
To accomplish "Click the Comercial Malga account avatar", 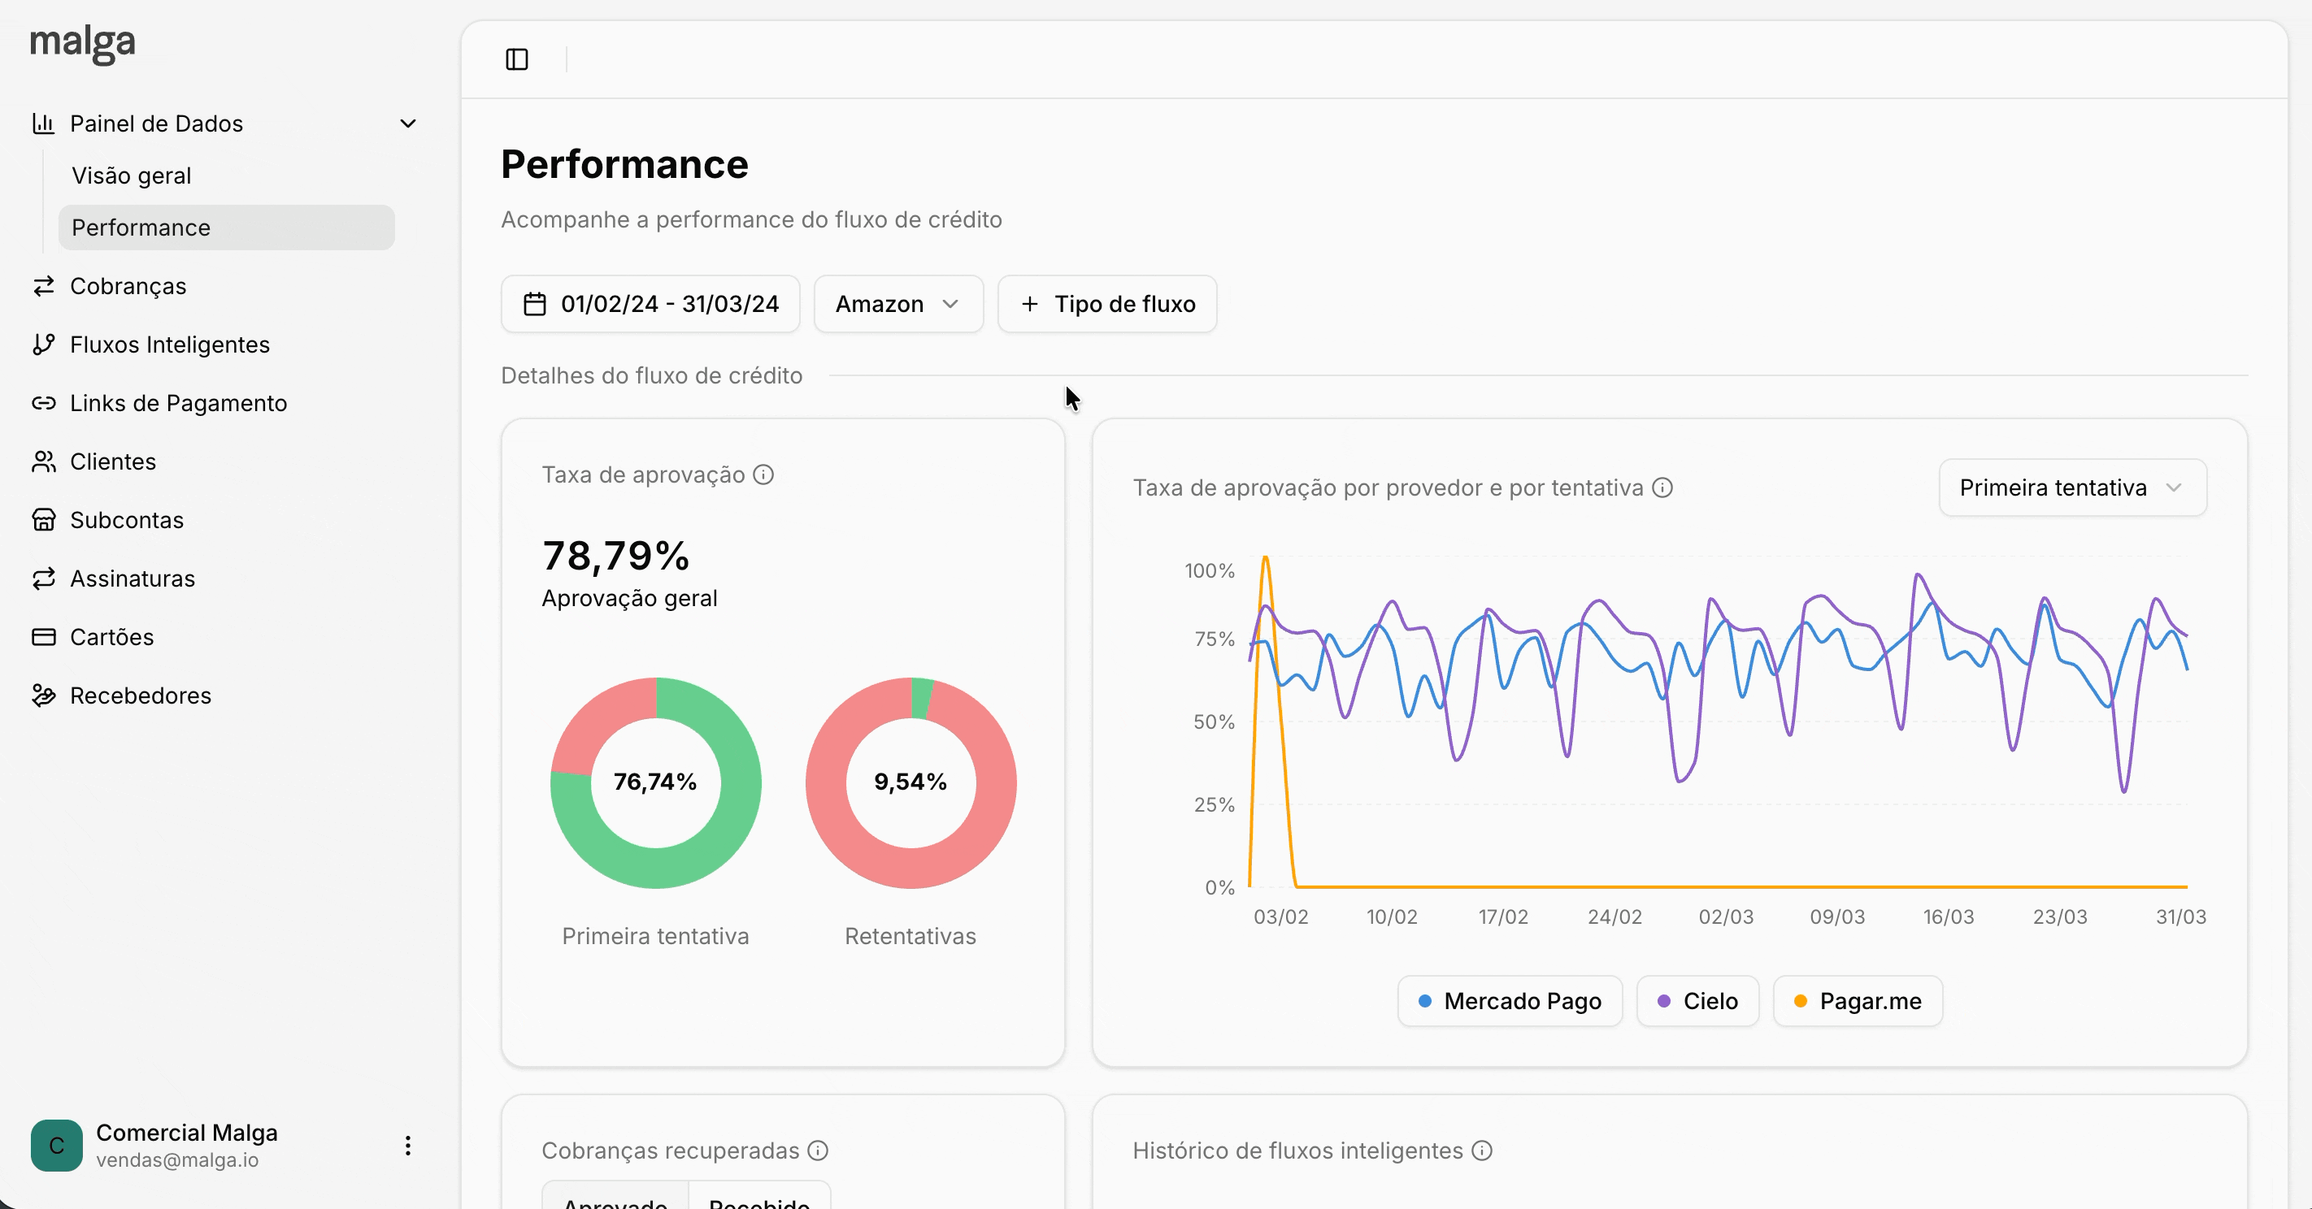I will [57, 1146].
